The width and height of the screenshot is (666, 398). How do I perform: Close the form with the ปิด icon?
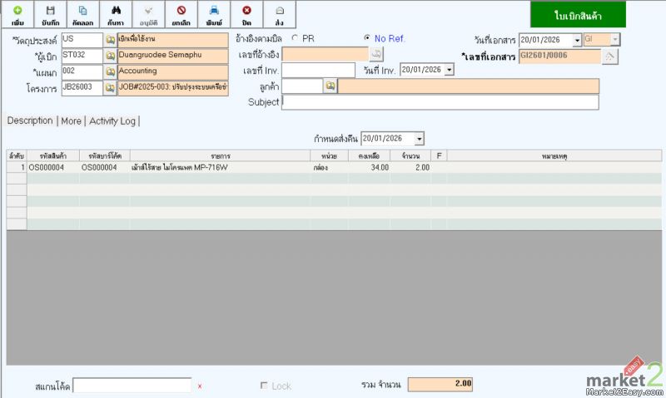pos(246,15)
